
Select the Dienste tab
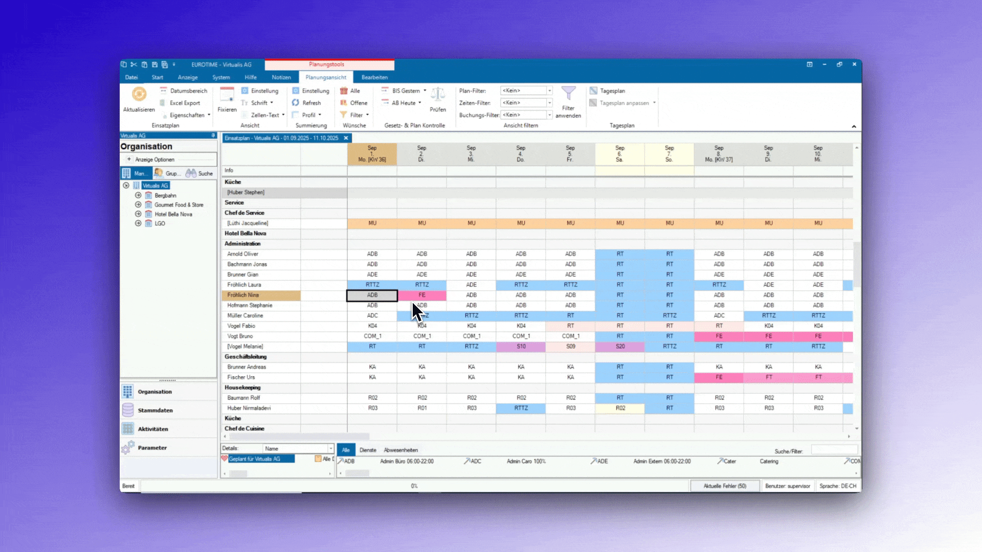pos(368,450)
